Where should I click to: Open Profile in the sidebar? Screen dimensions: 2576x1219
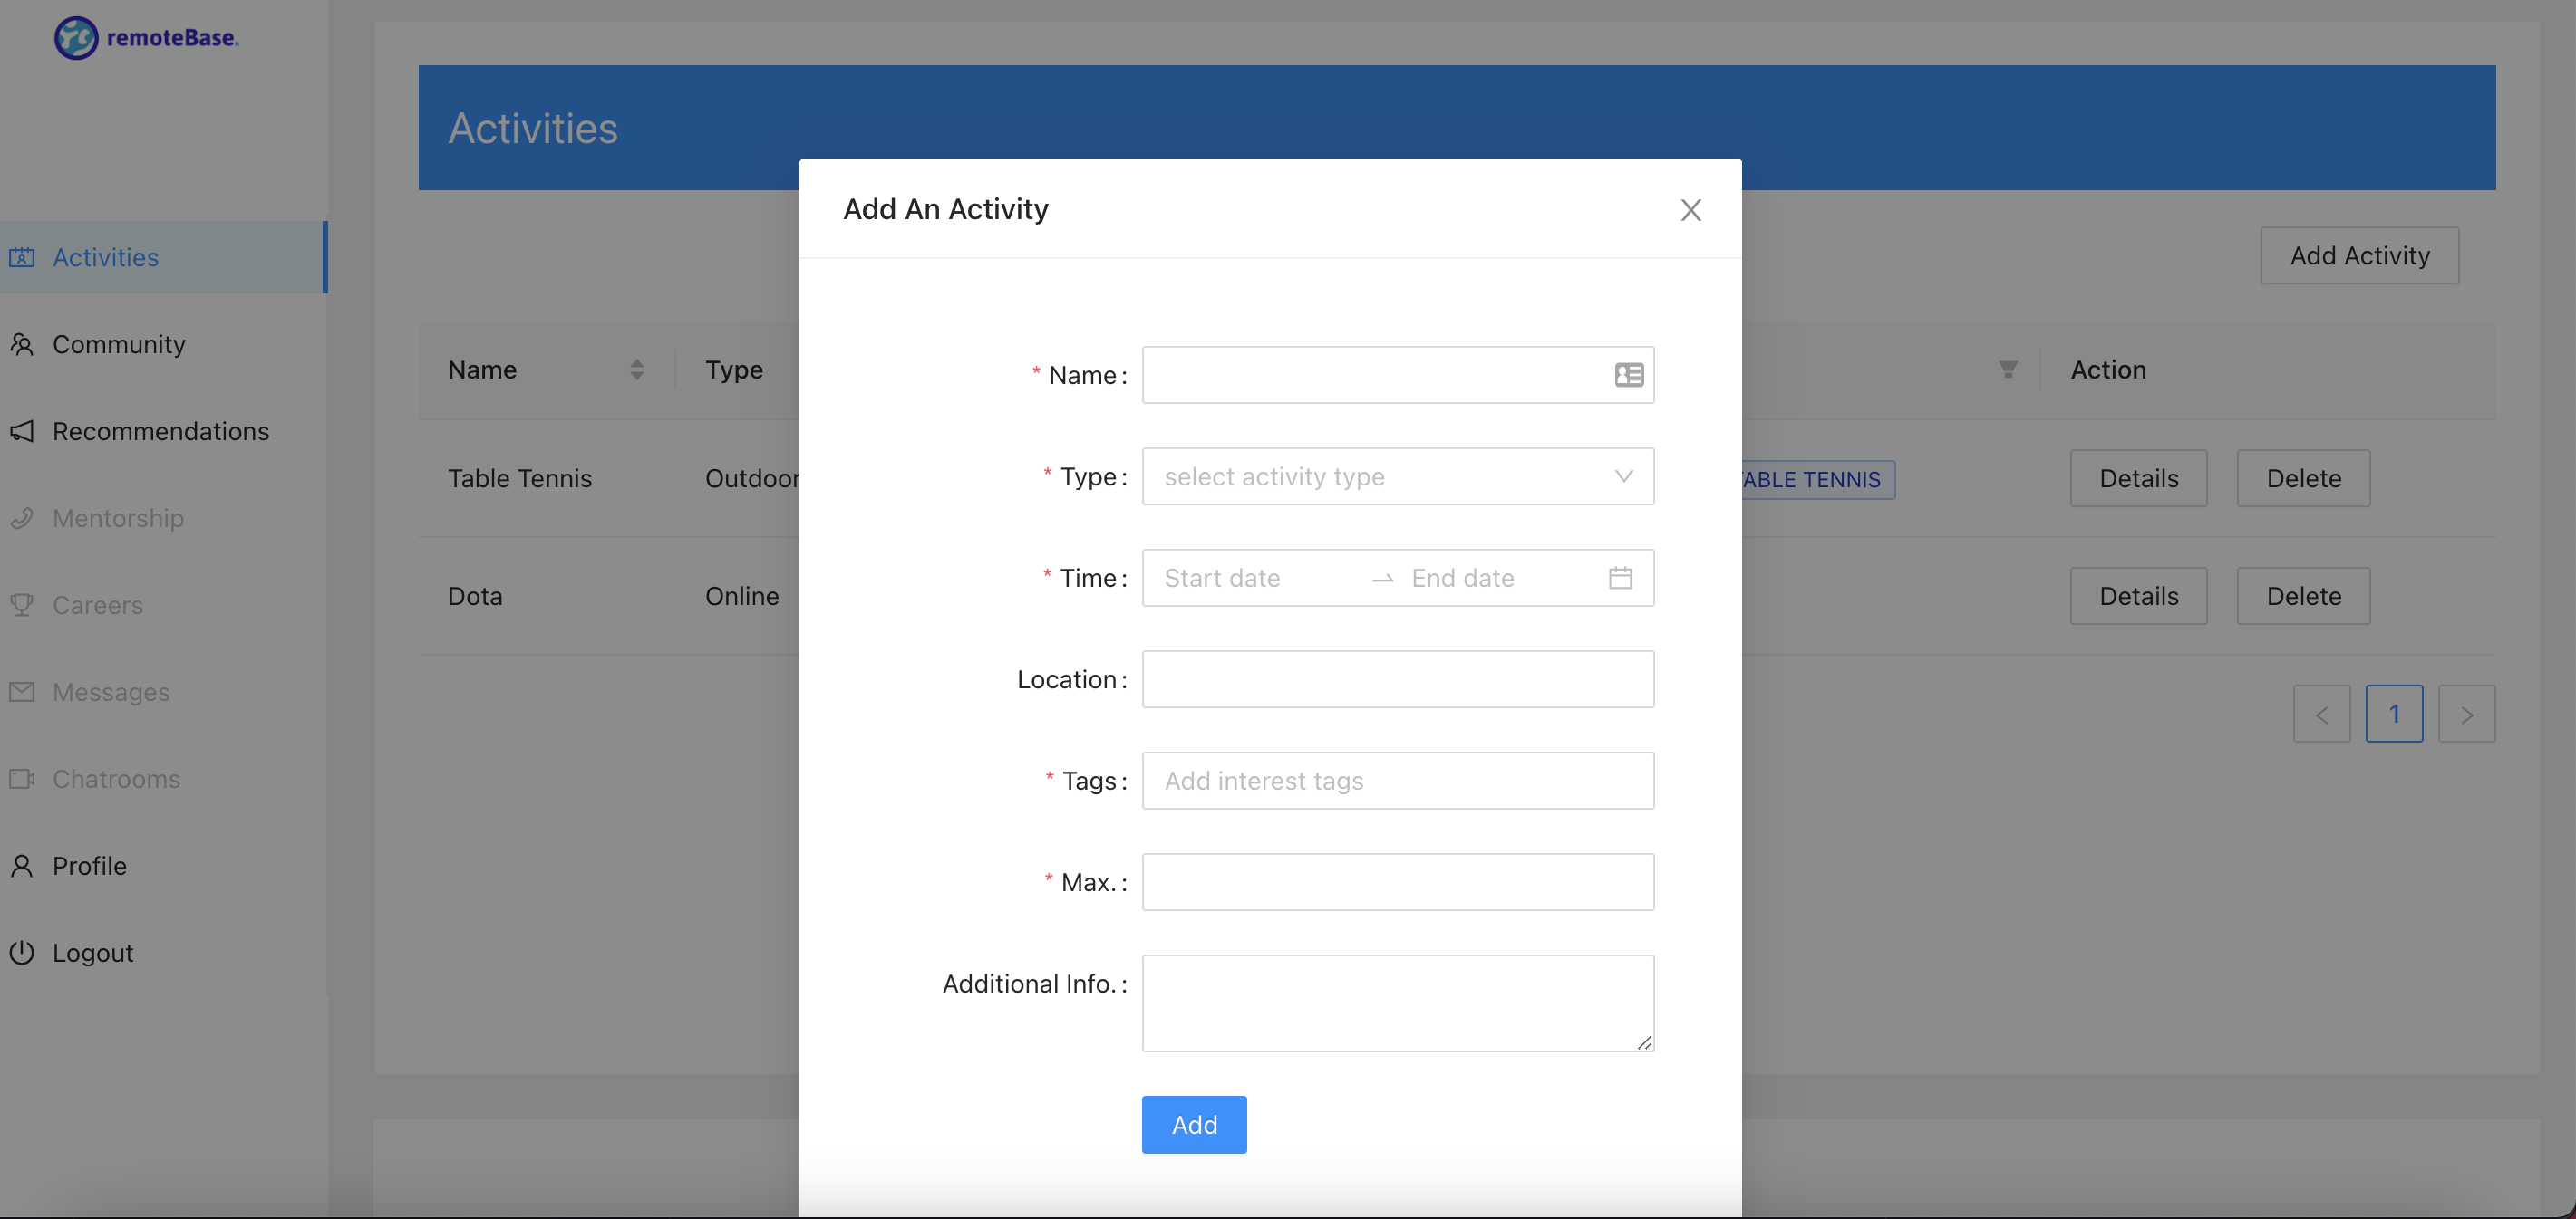coord(89,865)
